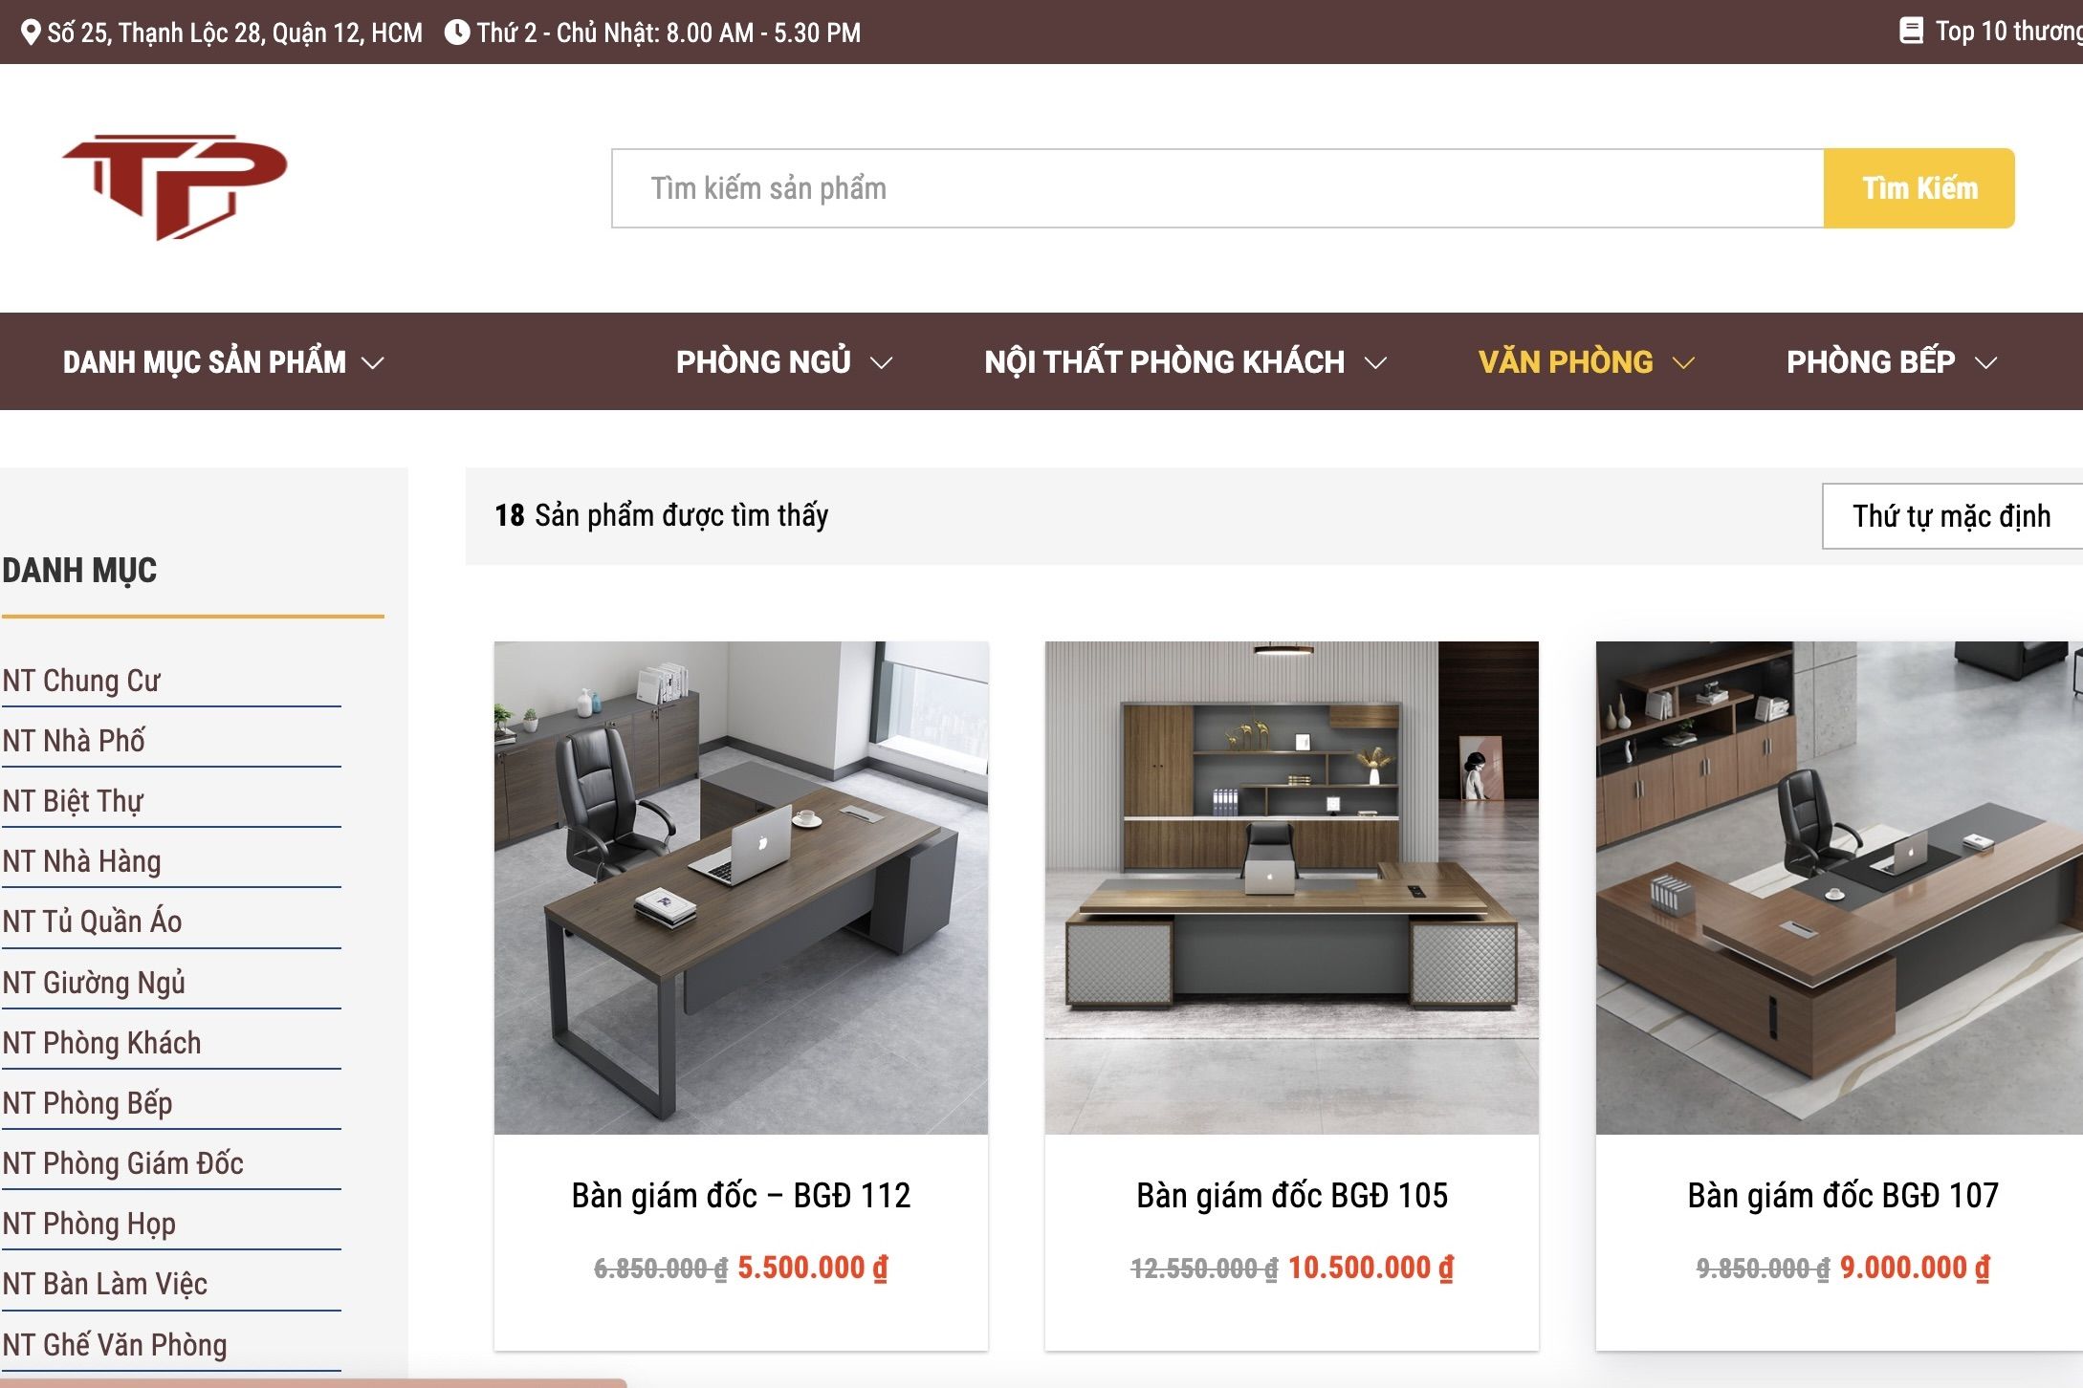The image size is (2083, 1388).
Task: Click the document icon beside Top 10
Action: [x=1911, y=31]
